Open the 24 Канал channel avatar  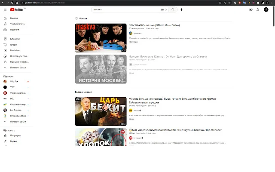point(131,138)
